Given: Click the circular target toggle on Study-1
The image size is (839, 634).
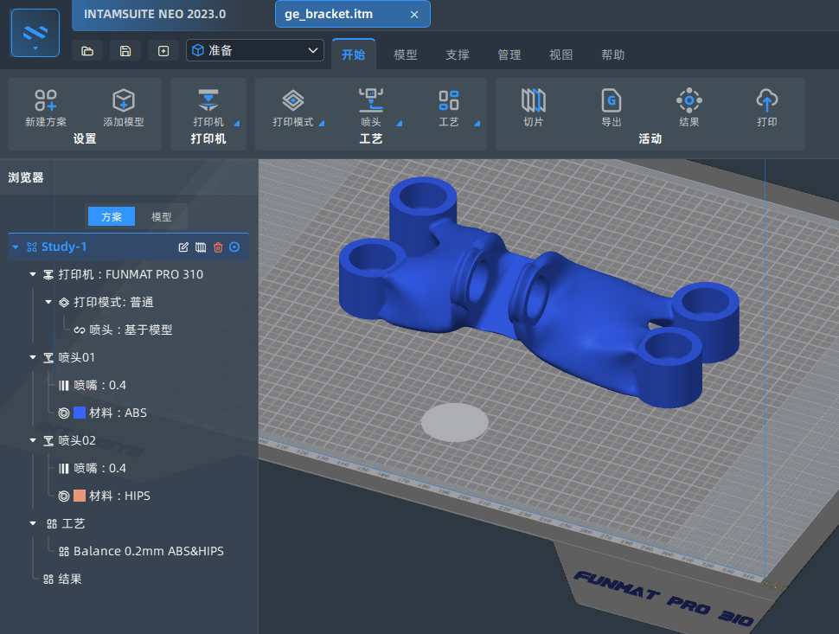Looking at the screenshot, I should (x=234, y=247).
